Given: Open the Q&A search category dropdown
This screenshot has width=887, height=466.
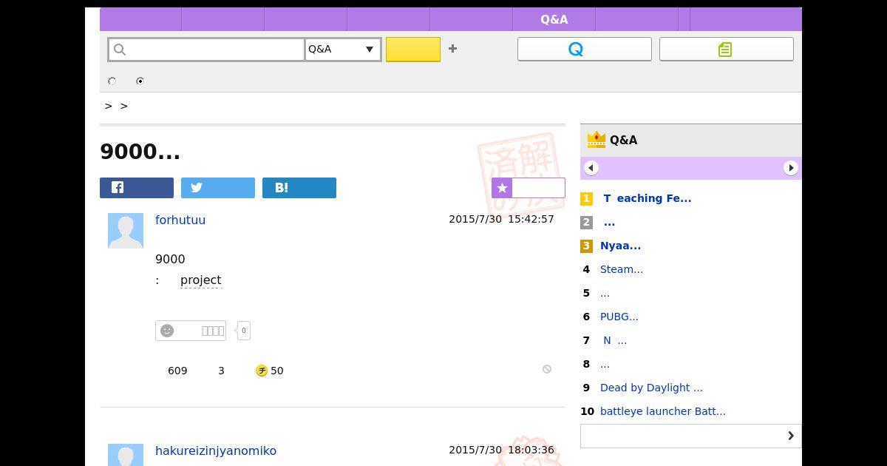Looking at the screenshot, I should coord(343,50).
